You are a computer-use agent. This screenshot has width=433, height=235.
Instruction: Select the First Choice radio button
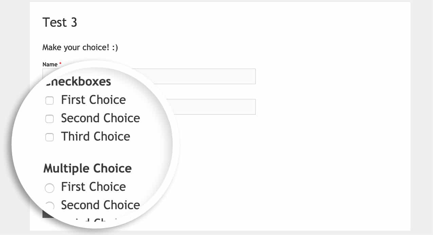point(50,188)
